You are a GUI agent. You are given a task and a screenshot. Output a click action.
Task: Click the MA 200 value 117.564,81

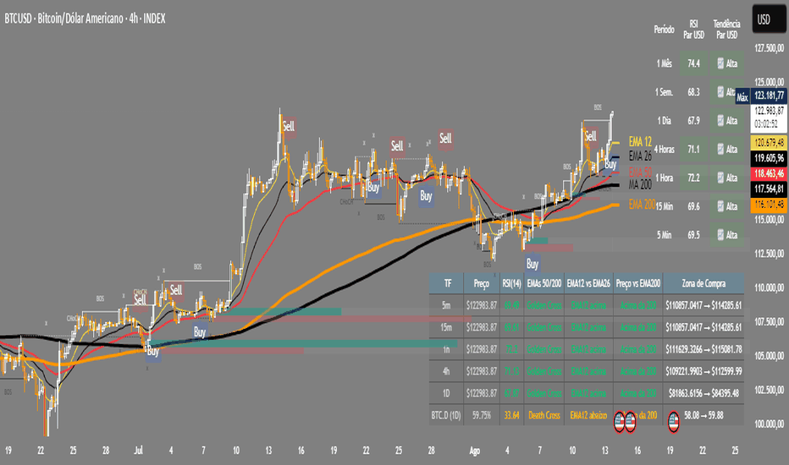[x=769, y=189]
